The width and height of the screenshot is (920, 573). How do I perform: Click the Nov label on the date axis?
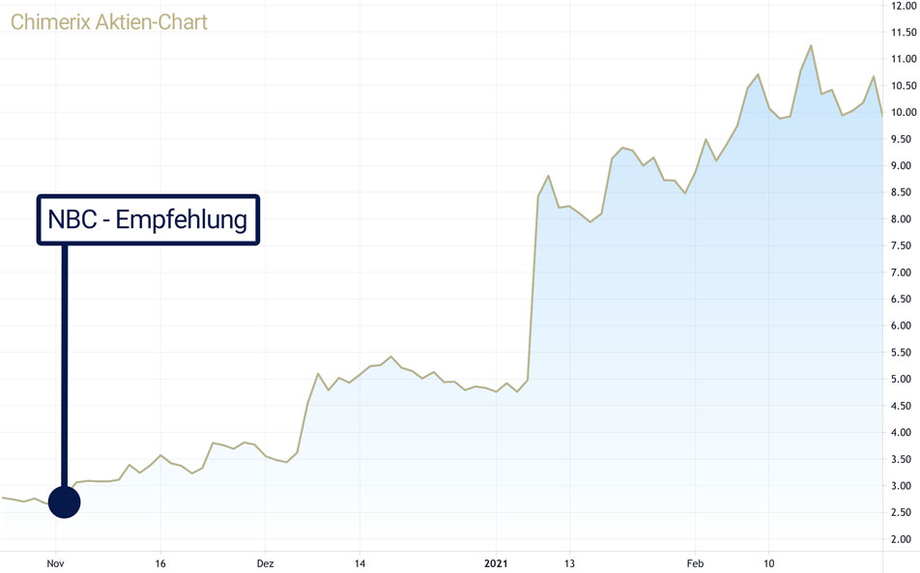pyautogui.click(x=55, y=562)
